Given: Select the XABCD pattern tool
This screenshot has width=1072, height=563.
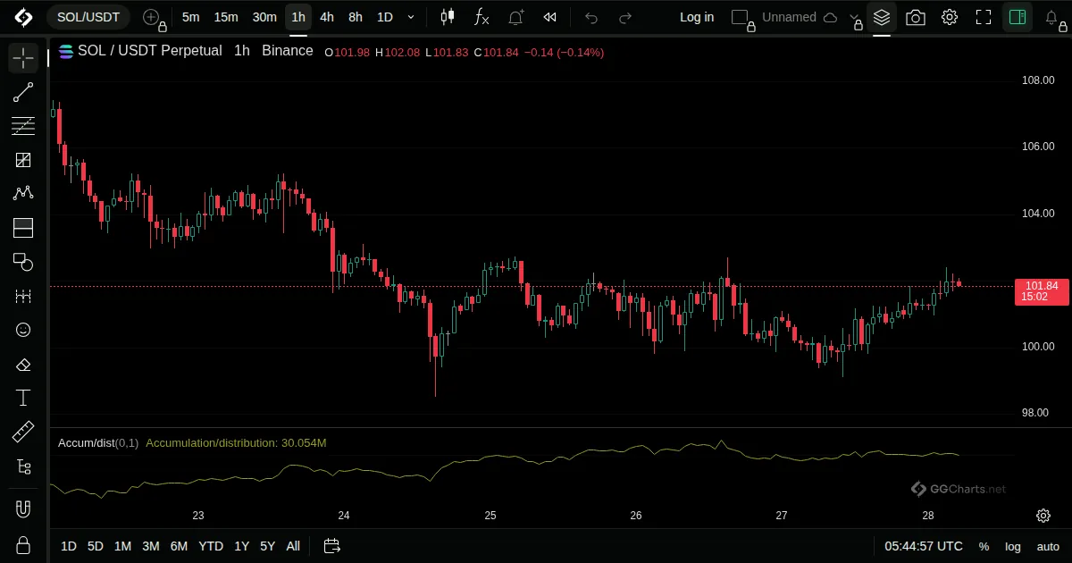Looking at the screenshot, I should (23, 194).
